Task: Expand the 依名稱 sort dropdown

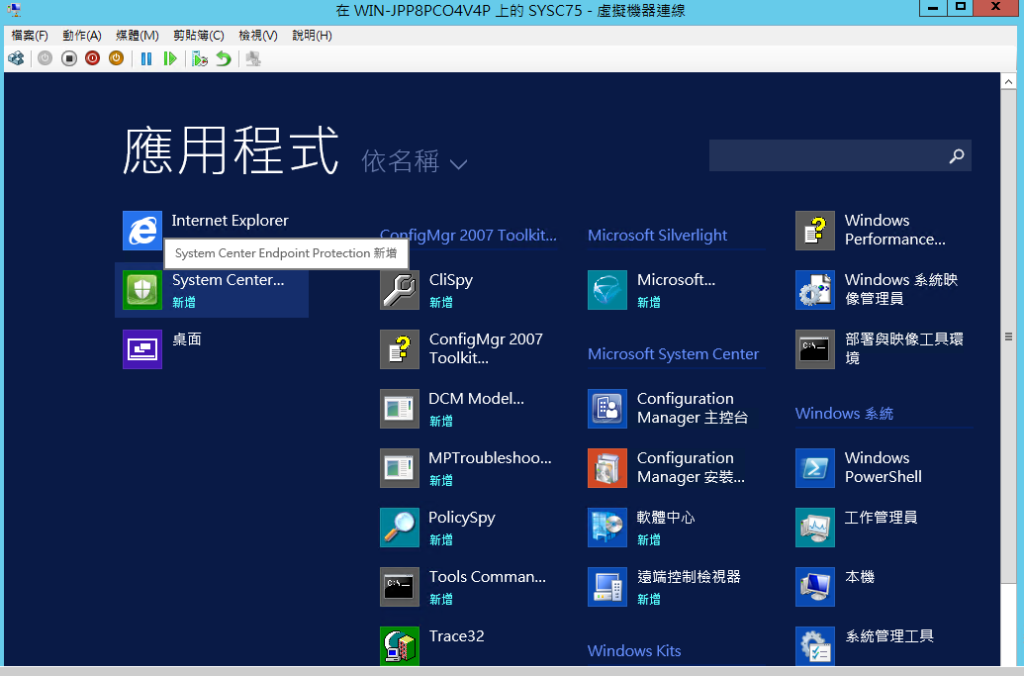Action: coord(414,161)
